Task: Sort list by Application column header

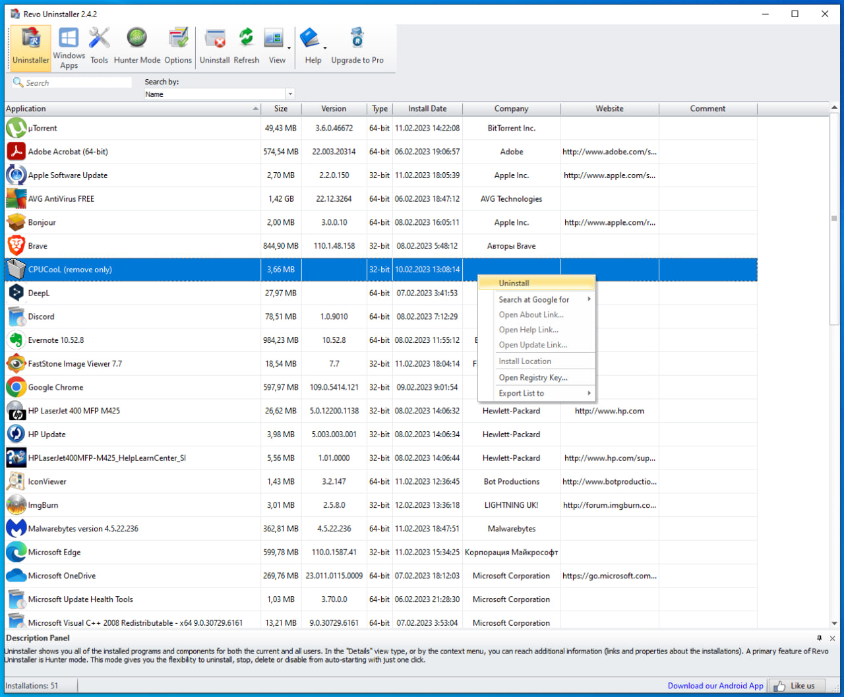Action: (132, 109)
